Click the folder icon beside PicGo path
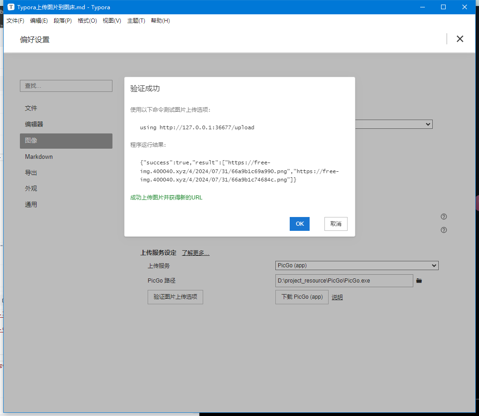This screenshot has height=416, width=479. click(419, 281)
